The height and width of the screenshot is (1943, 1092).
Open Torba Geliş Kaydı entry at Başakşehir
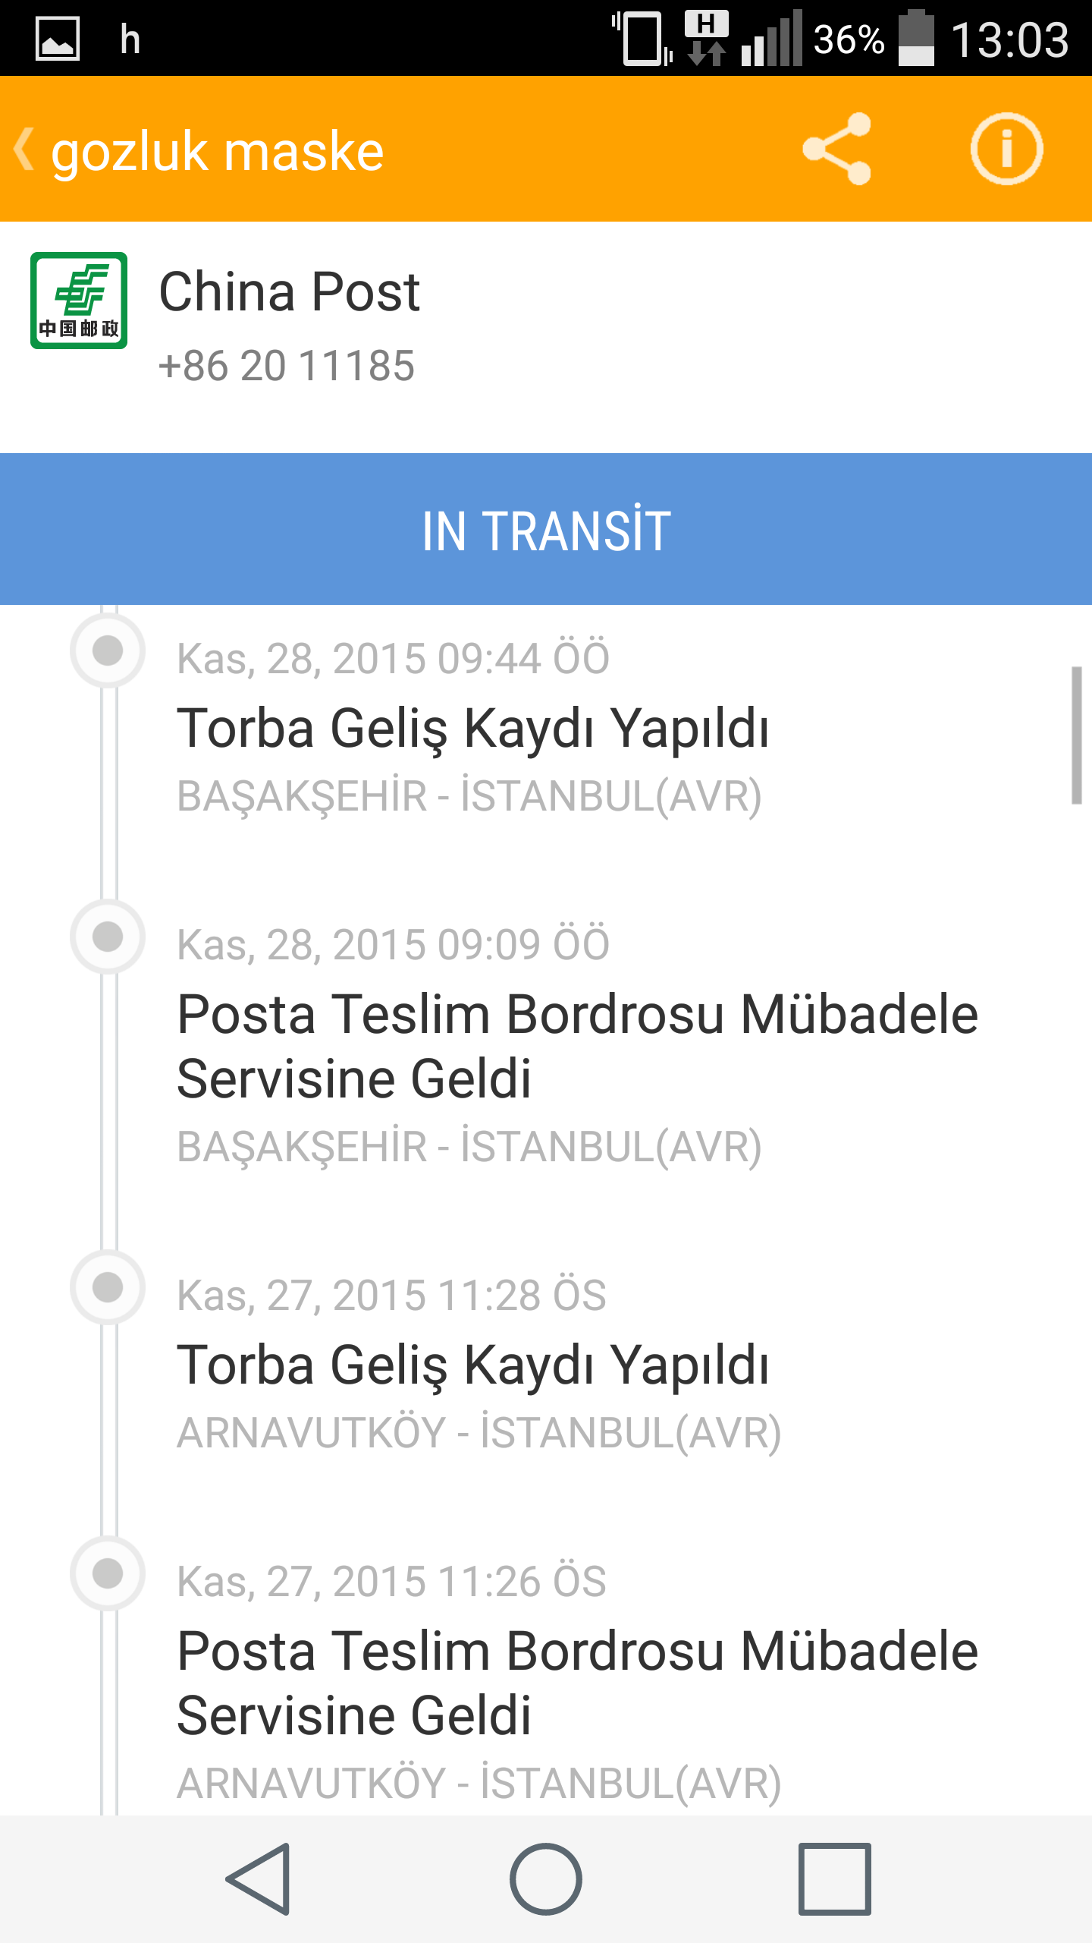click(x=473, y=728)
